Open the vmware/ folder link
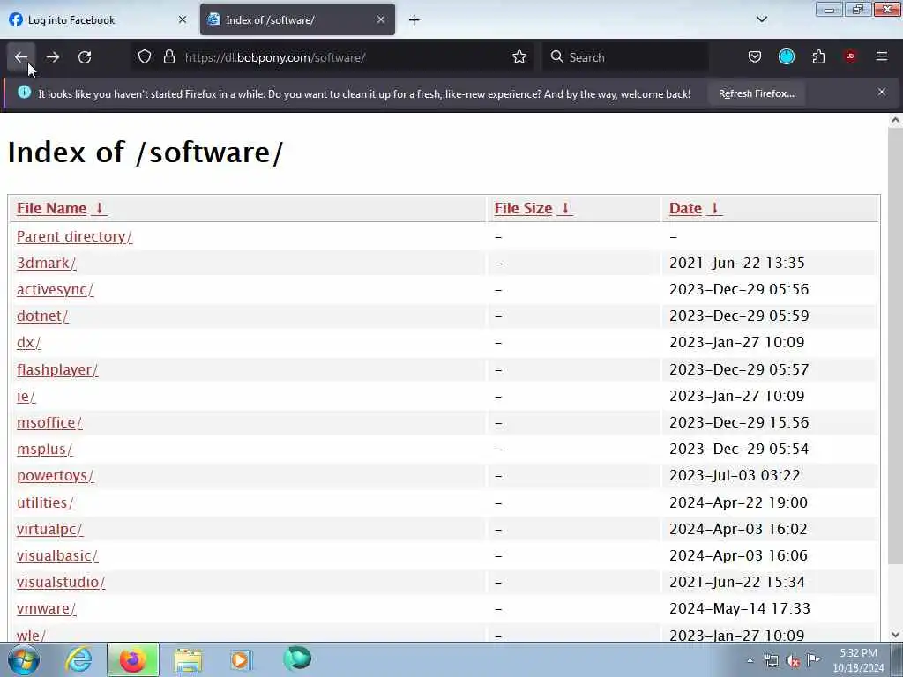903x677 pixels. coord(46,608)
